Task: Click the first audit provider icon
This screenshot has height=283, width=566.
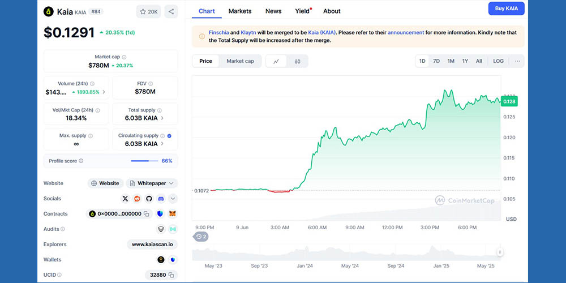Action: [161, 229]
